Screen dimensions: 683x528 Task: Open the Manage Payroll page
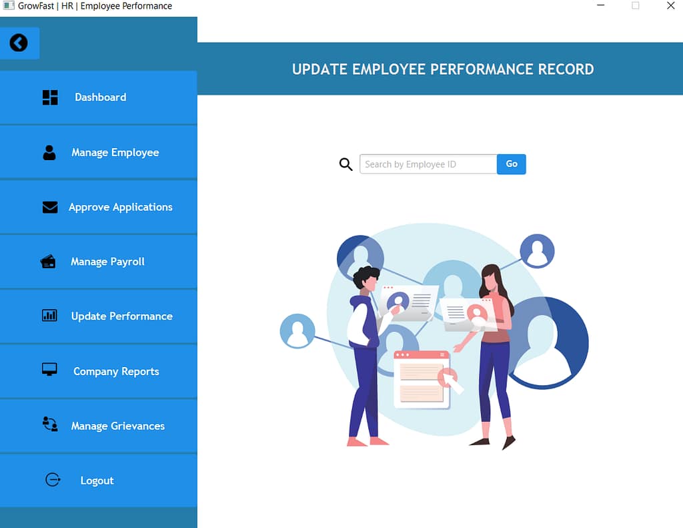click(x=107, y=262)
